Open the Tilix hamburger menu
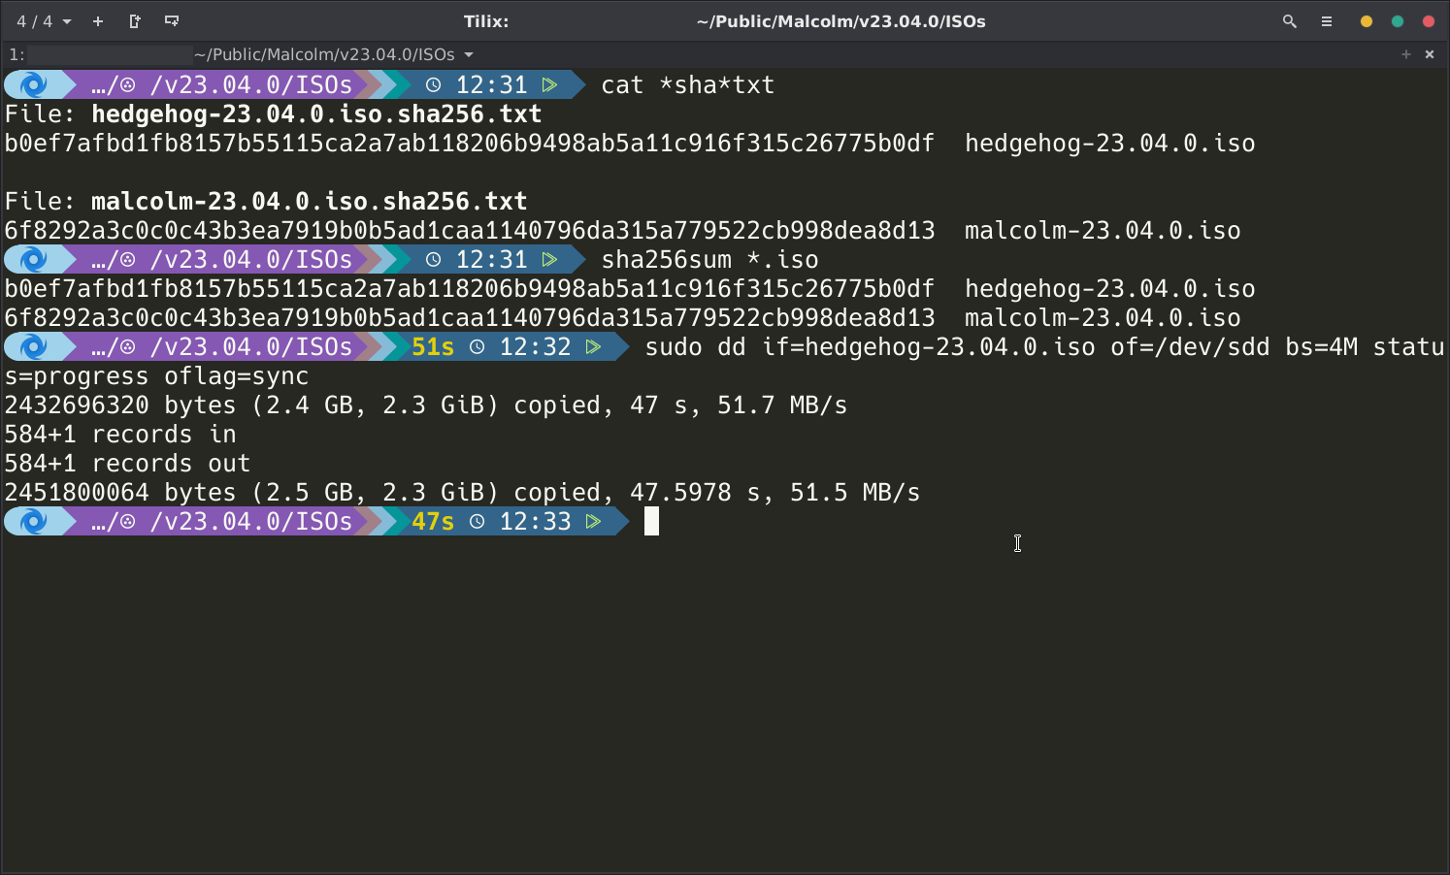The width and height of the screenshot is (1450, 875). tap(1327, 21)
